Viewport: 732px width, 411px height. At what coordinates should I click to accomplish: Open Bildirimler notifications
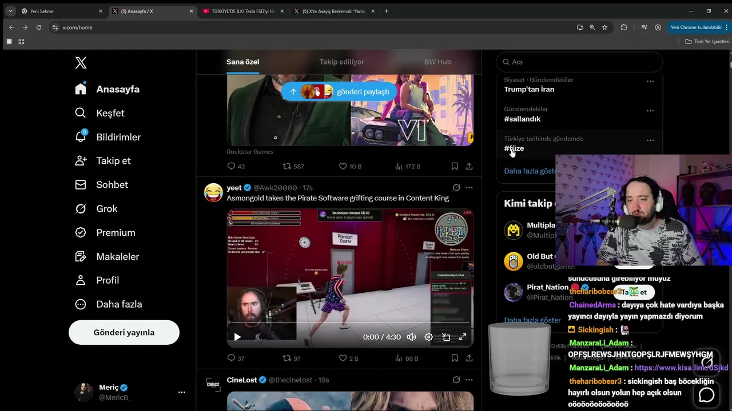coord(108,137)
